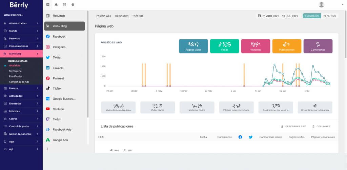The width and height of the screenshot is (347, 170).
Task: Select Evolución view toggle
Action: [x=312, y=16]
